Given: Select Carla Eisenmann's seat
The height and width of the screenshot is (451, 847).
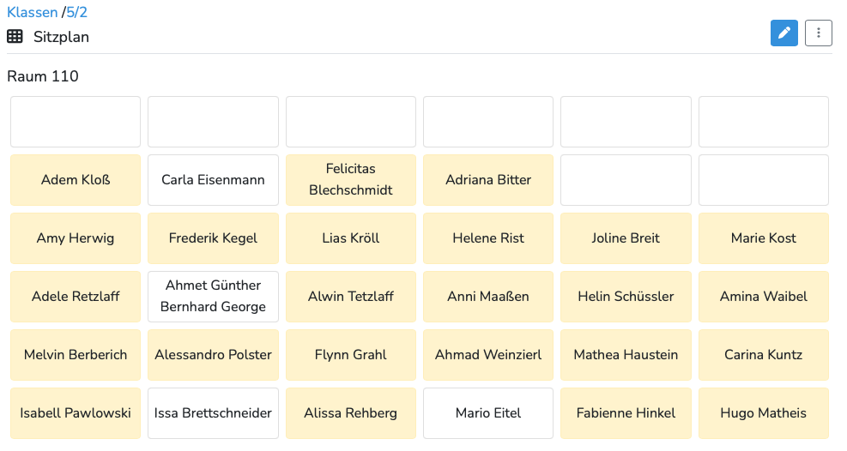Looking at the screenshot, I should 214,180.
